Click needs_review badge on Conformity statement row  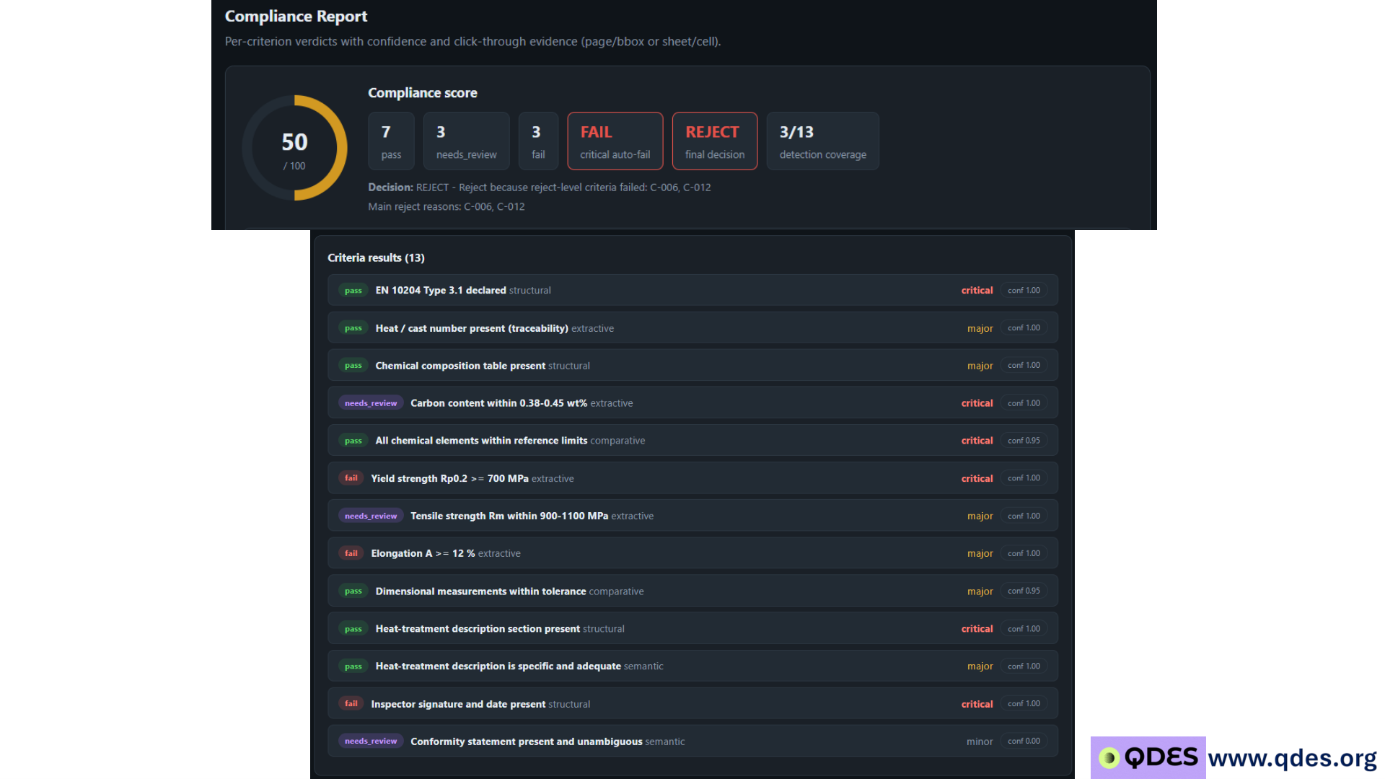(371, 741)
